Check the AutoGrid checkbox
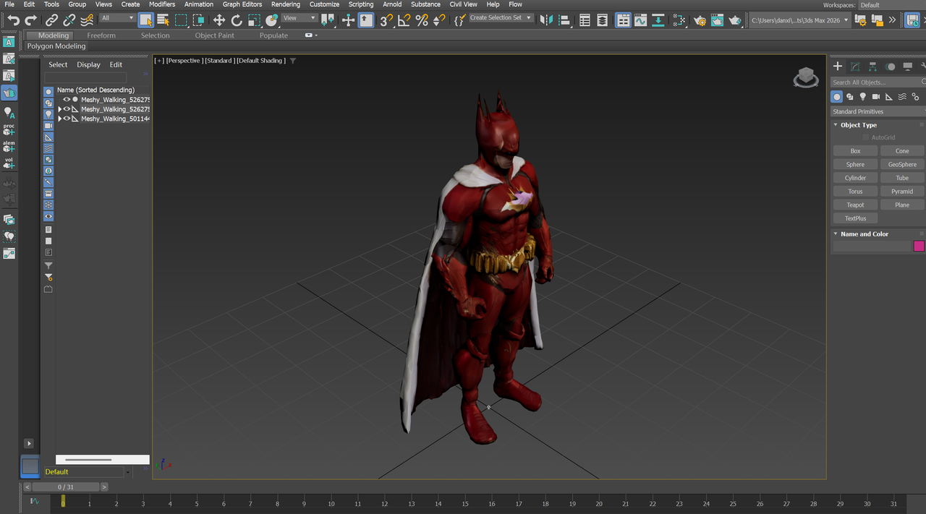The width and height of the screenshot is (926, 514). (865, 137)
